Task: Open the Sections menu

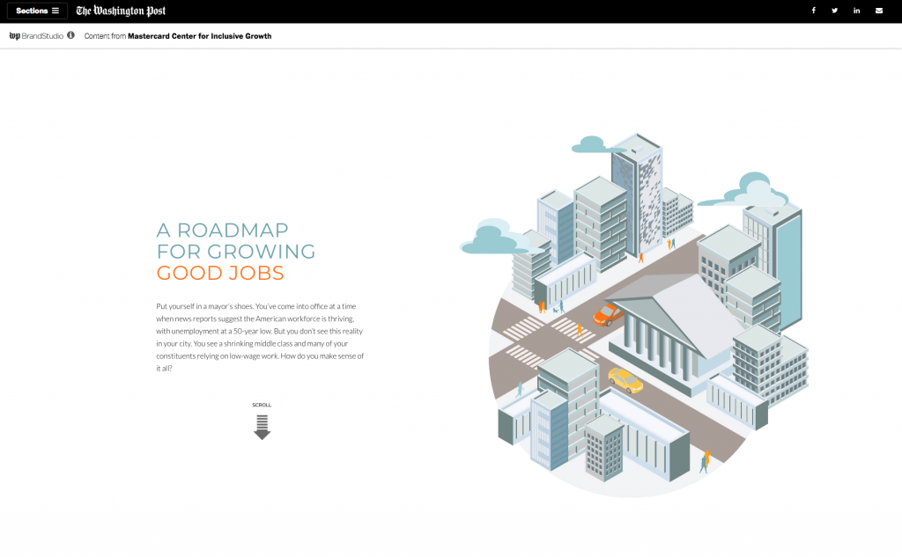Action: [37, 11]
